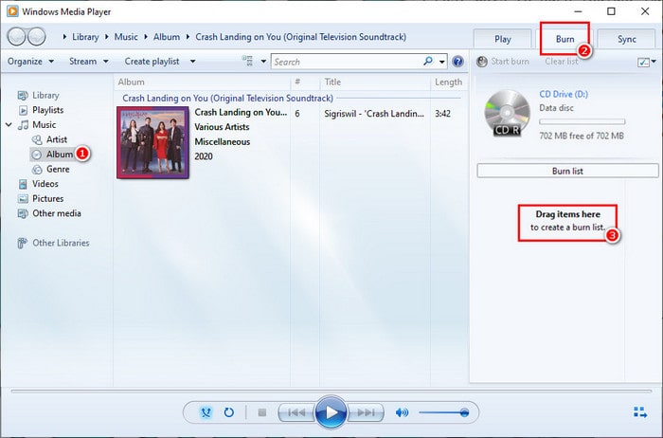Expand breadcrumb arrow before Music
663x438 pixels.
[x=106, y=37]
